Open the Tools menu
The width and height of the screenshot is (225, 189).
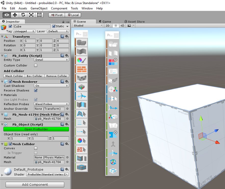pyautogui.click(x=74, y=8)
